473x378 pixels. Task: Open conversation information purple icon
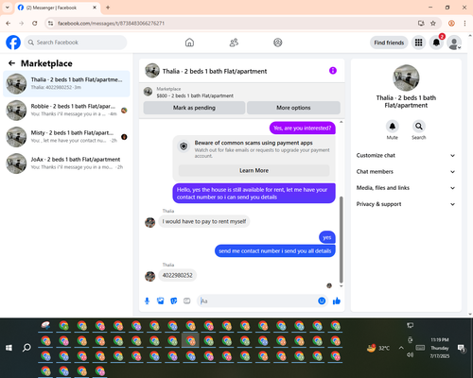pyautogui.click(x=333, y=71)
